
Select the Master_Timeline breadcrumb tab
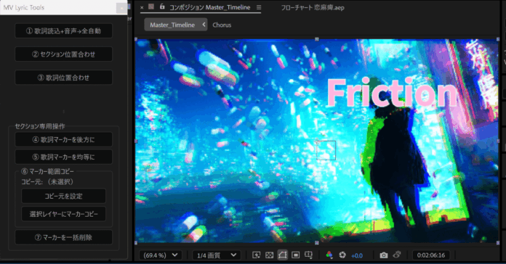(172, 25)
